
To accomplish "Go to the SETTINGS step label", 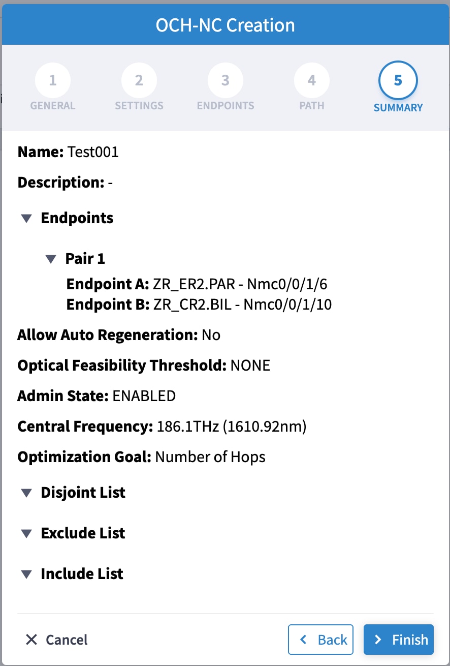I will point(139,106).
